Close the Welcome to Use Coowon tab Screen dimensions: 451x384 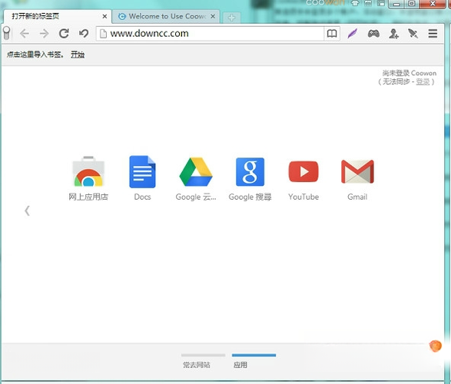click(x=213, y=16)
